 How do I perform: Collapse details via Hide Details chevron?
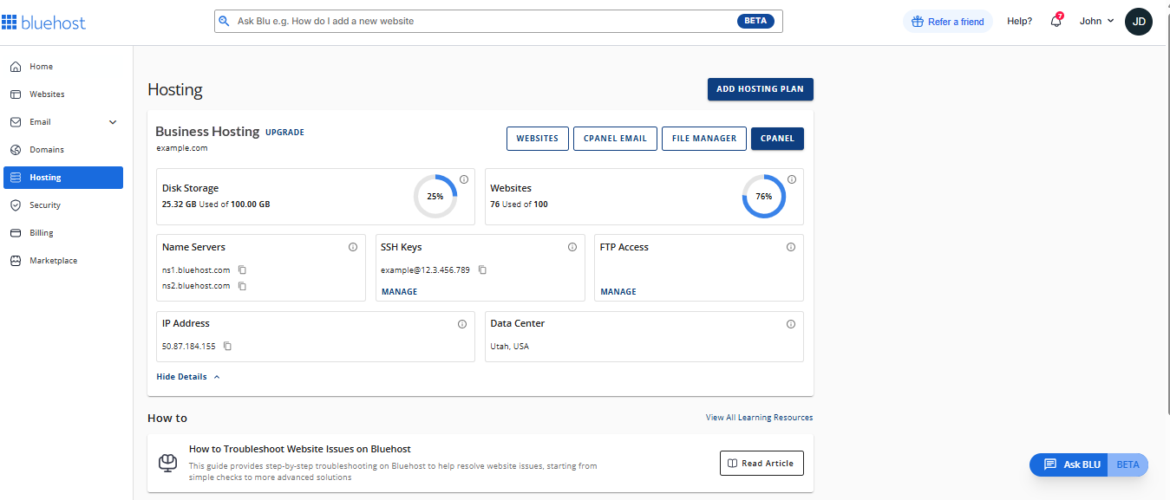(x=215, y=376)
